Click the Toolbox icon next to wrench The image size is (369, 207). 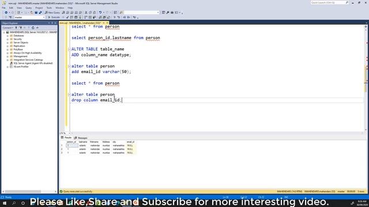point(172,13)
